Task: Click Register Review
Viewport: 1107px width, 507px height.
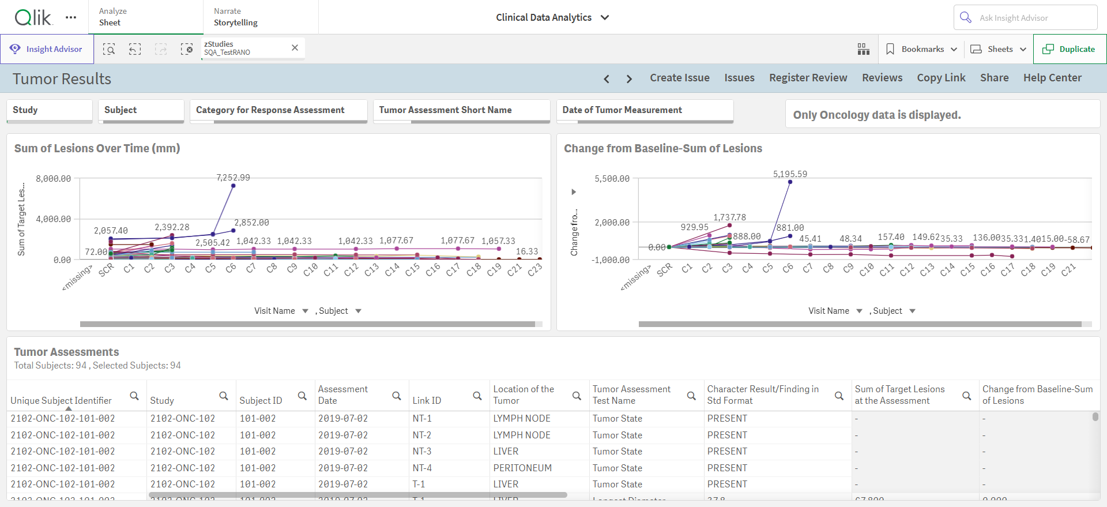Action: pyautogui.click(x=808, y=78)
